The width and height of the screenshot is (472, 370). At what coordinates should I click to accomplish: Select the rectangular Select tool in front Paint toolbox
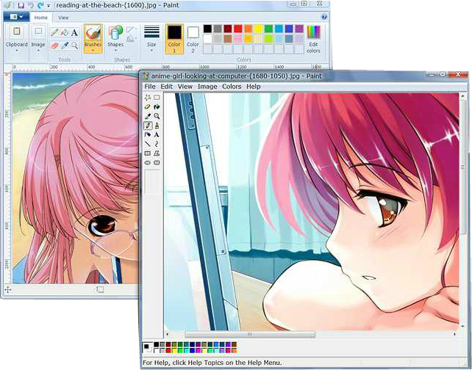point(157,98)
